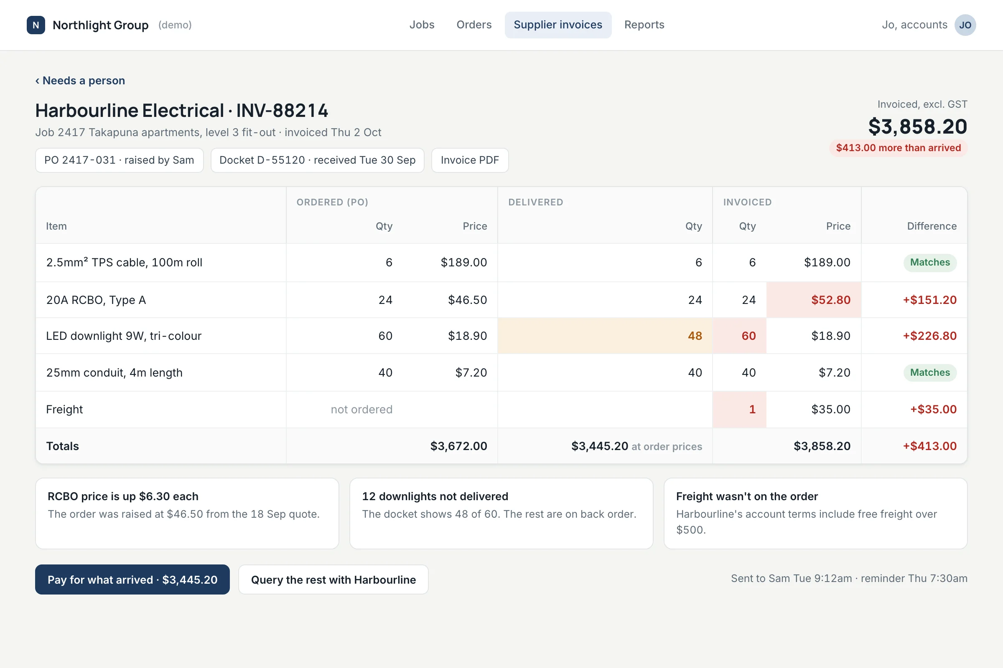1003x668 pixels.
Task: Select the Supplier invoices tab
Action: (558, 25)
